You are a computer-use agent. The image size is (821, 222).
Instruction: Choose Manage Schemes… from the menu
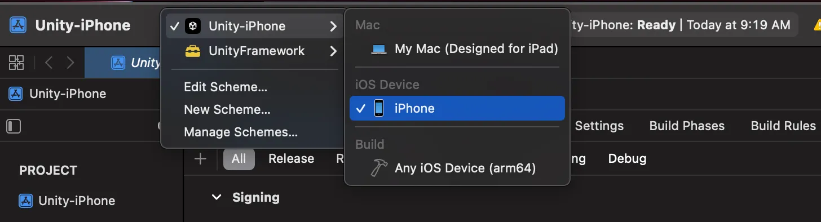[x=241, y=132]
